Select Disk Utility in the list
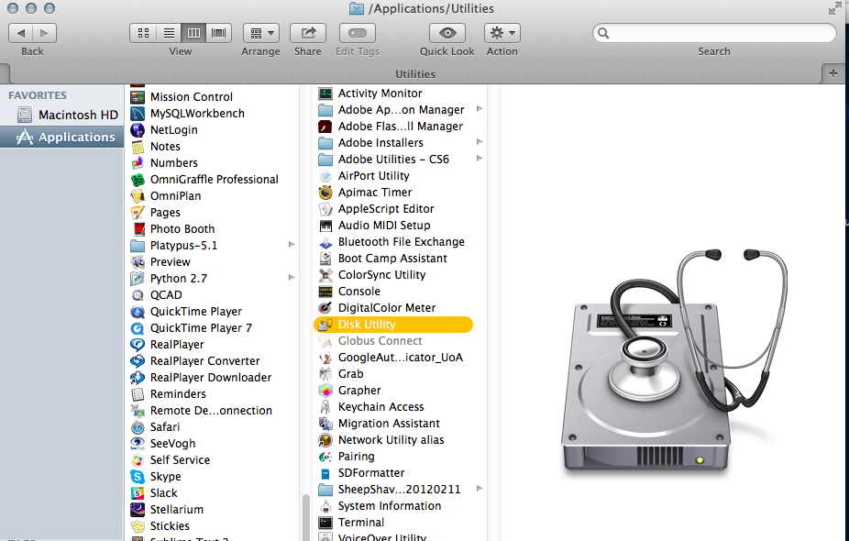 [x=393, y=325]
